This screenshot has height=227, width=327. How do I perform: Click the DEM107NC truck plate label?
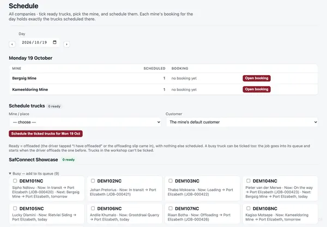[187, 208]
